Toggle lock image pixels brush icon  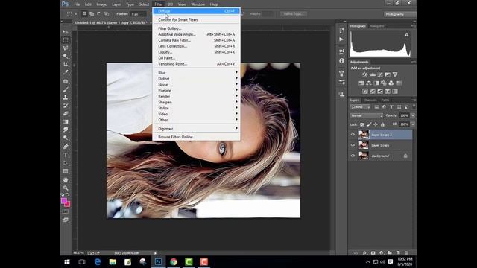point(369,124)
